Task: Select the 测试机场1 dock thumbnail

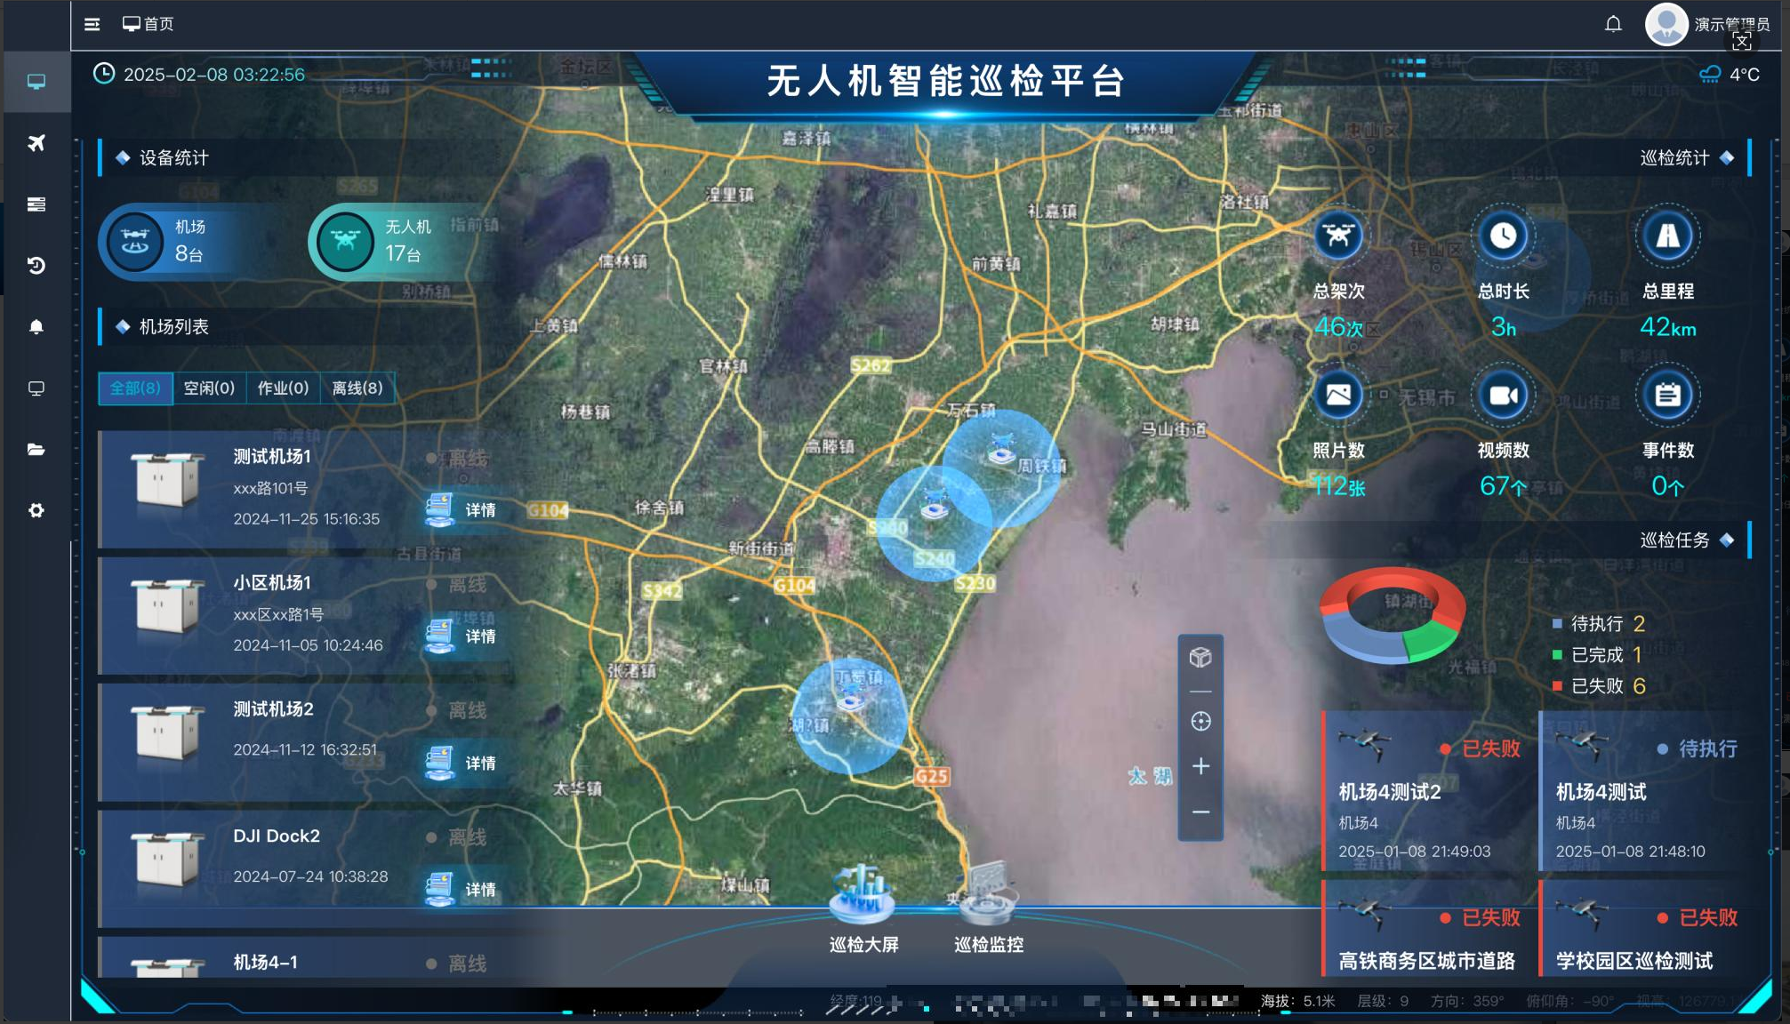Action: 167,479
